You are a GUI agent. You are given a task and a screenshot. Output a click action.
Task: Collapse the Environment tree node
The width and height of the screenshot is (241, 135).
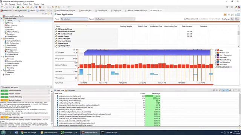pyautogui.click(x=2, y=57)
